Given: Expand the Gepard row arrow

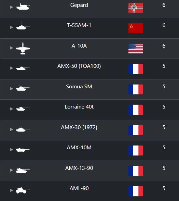Looking at the screenshot, I should (x=12, y=7).
